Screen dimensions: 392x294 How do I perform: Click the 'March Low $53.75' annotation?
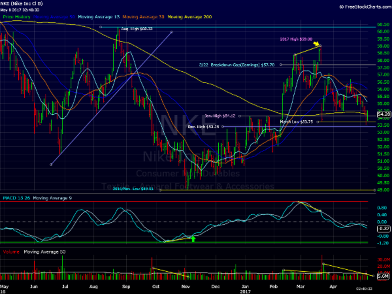pos(297,122)
